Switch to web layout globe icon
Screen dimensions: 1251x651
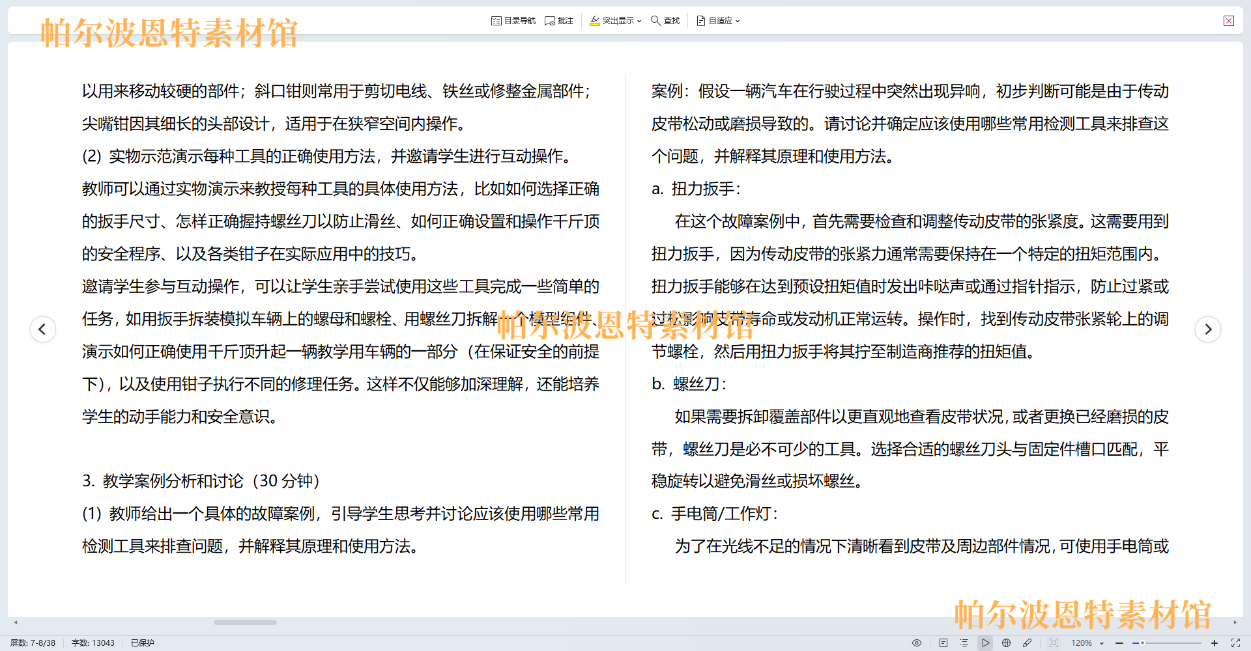point(1007,643)
